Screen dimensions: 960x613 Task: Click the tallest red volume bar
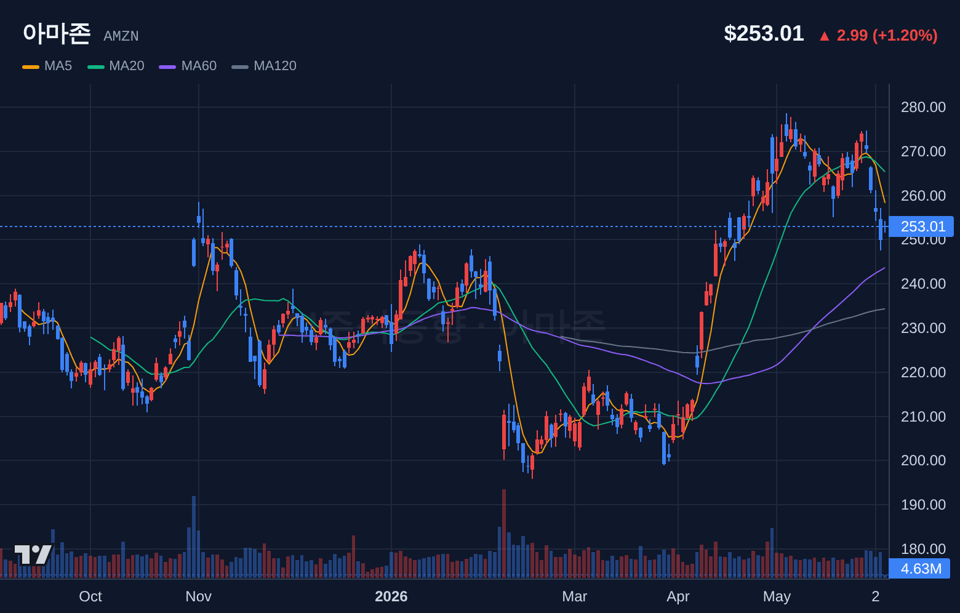504,534
